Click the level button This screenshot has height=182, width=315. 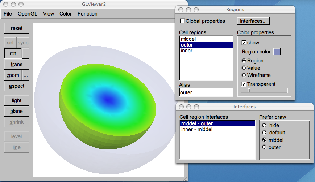[16, 136]
